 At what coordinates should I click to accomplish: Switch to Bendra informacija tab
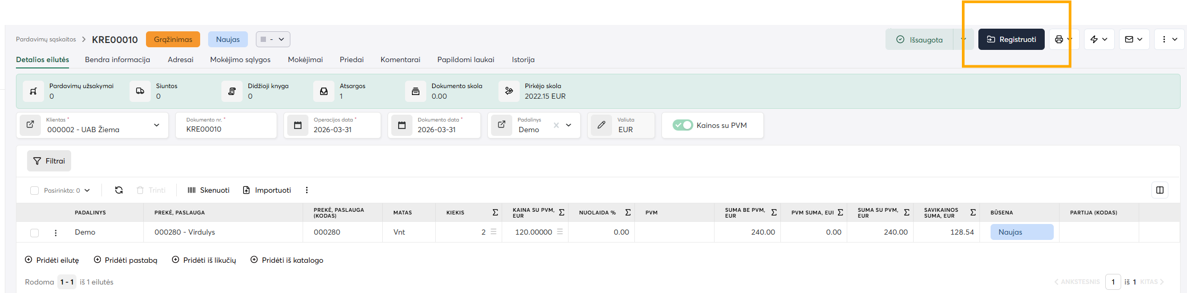pyautogui.click(x=117, y=59)
